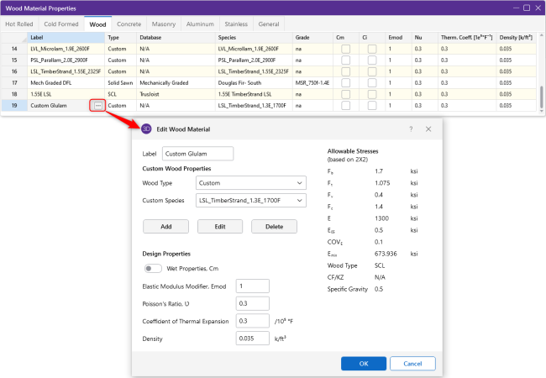Select the Aluminum tab
This screenshot has width=546, height=378.
[202, 24]
